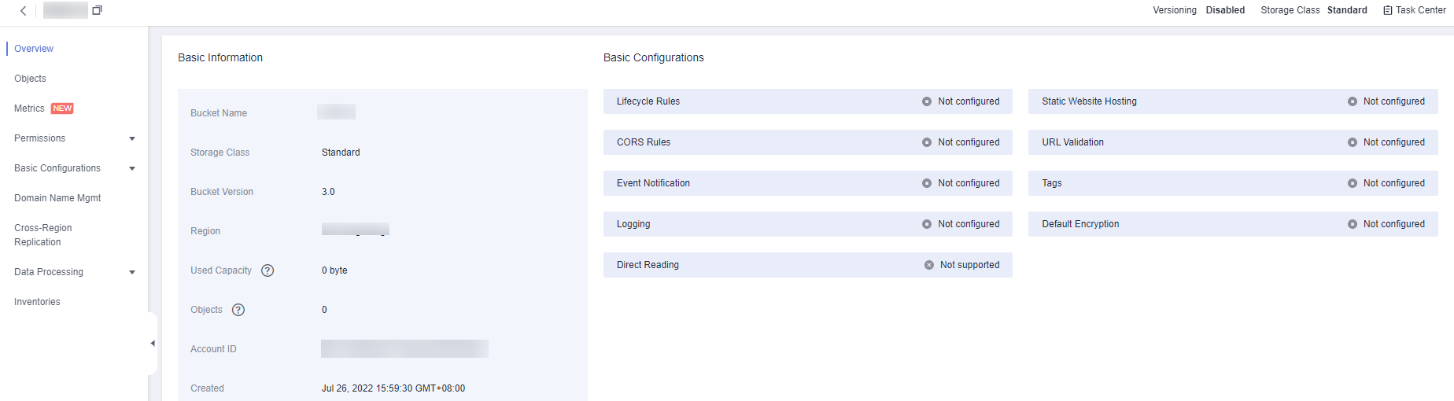Go to the Objects page
The image size is (1454, 401).
click(30, 79)
